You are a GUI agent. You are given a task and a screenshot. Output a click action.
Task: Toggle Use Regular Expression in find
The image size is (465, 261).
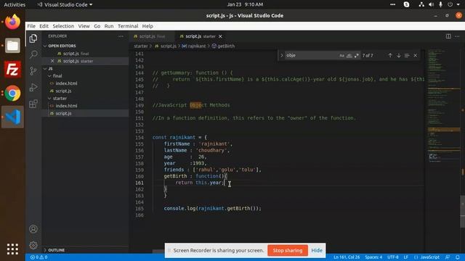point(357,55)
